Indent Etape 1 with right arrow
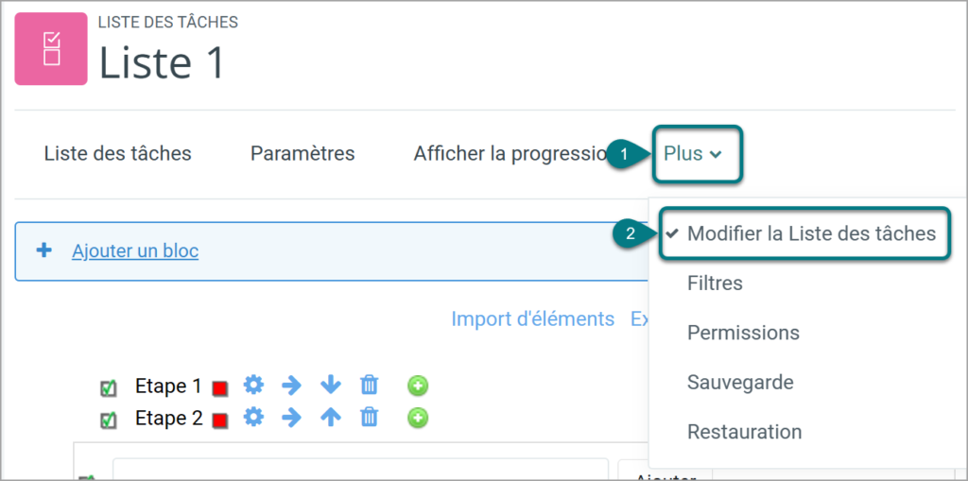The height and width of the screenshot is (481, 968). (291, 386)
